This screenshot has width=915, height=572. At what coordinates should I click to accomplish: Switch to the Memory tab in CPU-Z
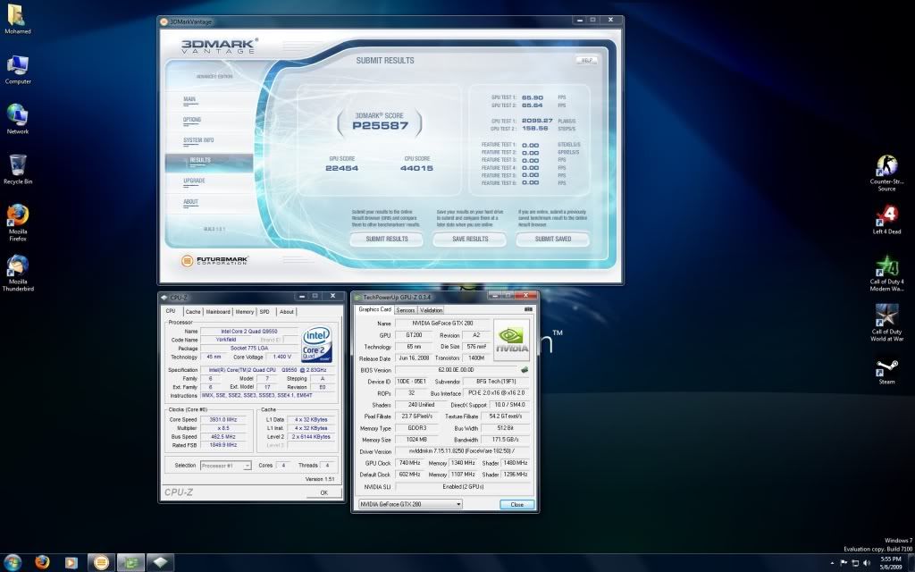click(x=245, y=312)
